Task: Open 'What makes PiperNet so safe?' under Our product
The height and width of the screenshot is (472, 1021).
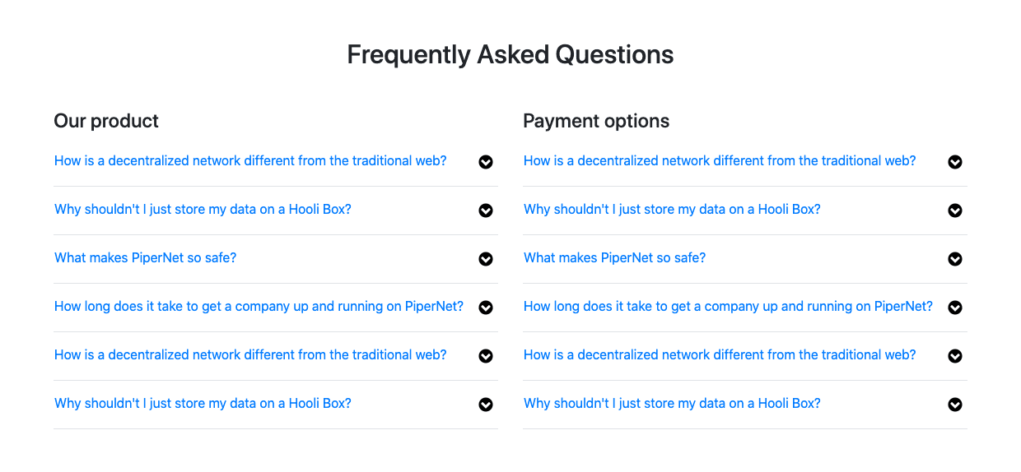Action: (145, 258)
